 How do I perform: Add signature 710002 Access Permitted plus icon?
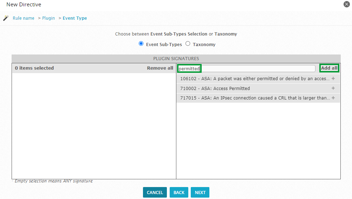[333, 88]
